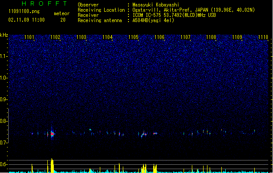Click the 0.9 kHz axis value

3,99
